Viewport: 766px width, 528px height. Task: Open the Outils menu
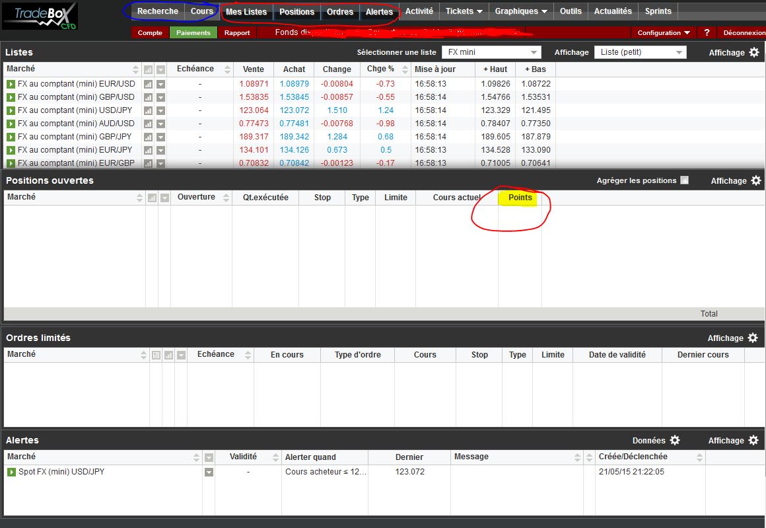571,11
